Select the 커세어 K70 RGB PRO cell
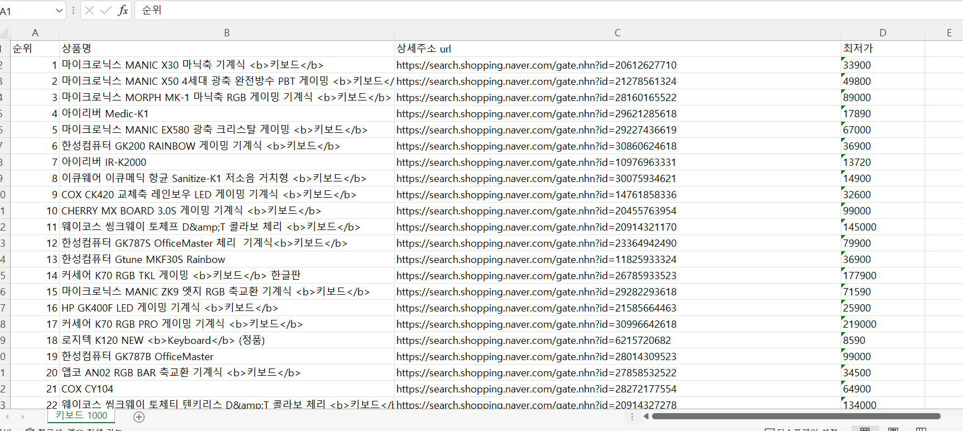Screen dimensions: 963x431 pyautogui.click(x=227, y=324)
